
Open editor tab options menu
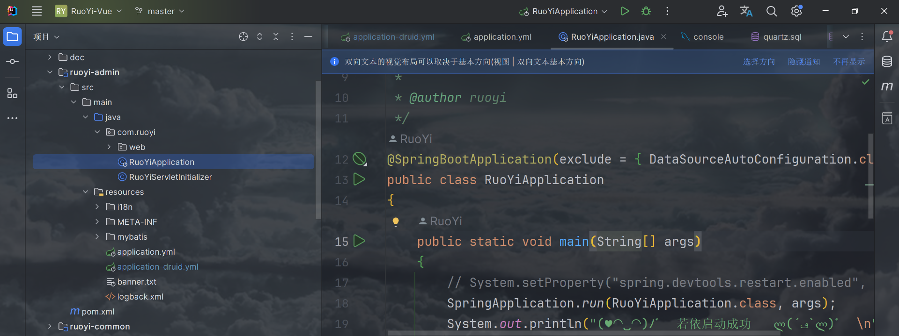pos(862,36)
